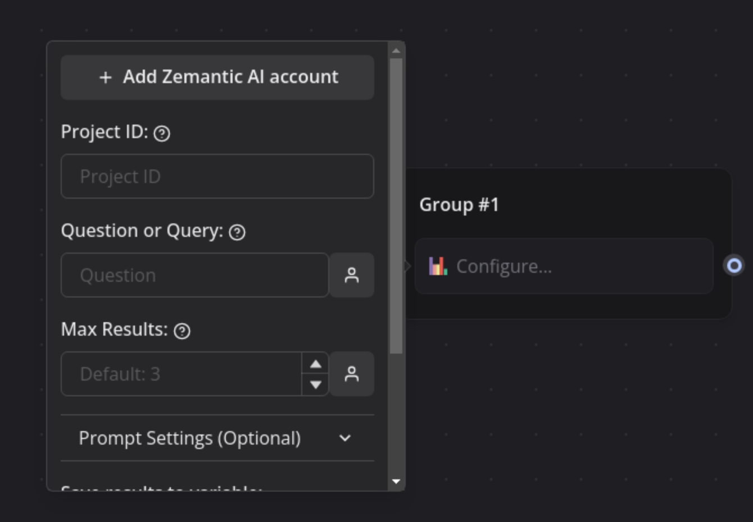
Task: Click the Zemantic bar-chart icon in Configure block
Action: [438, 266]
